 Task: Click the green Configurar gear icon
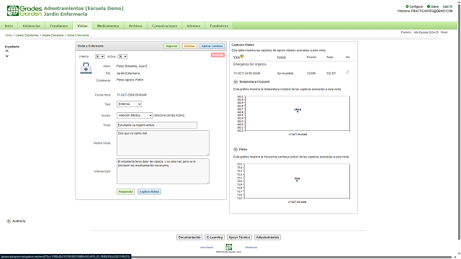407,6
